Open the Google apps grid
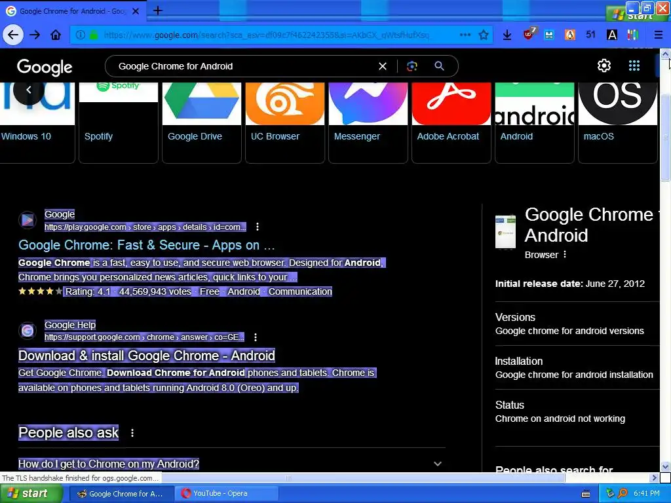 [634, 65]
